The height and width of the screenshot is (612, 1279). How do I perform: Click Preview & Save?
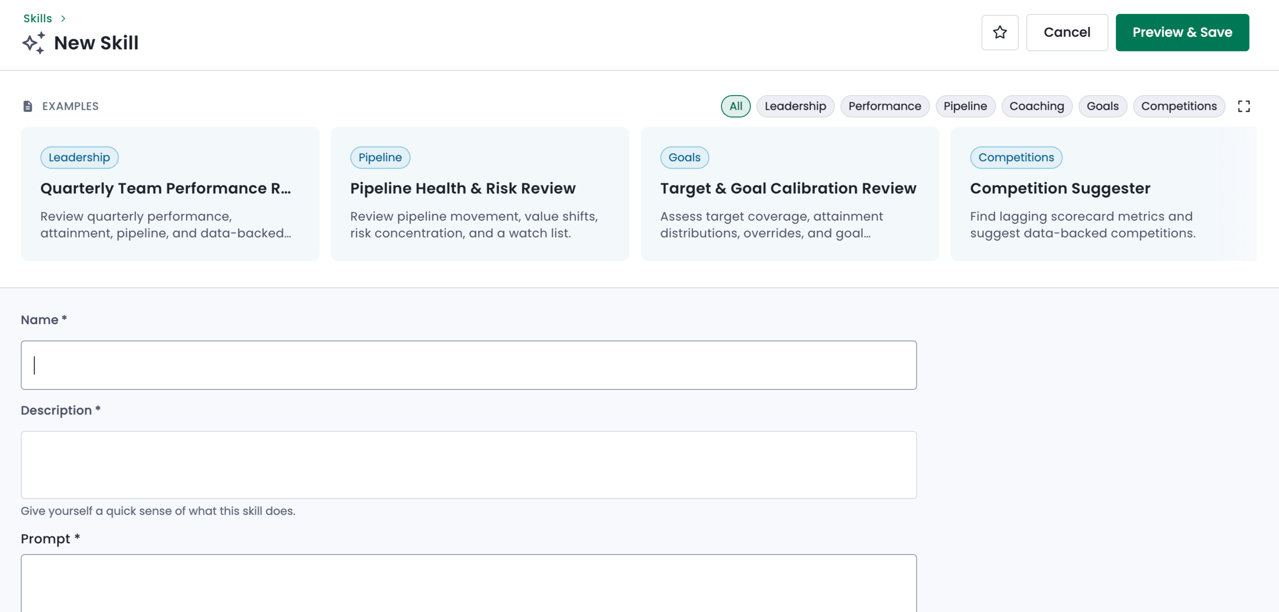(x=1182, y=32)
